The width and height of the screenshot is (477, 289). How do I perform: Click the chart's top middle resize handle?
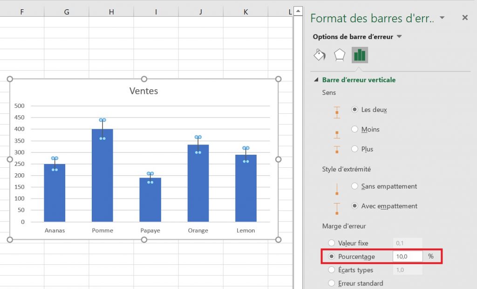(x=144, y=79)
